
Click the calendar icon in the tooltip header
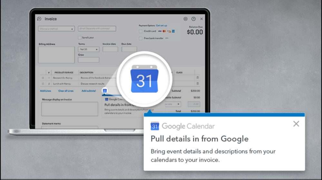tap(155, 126)
